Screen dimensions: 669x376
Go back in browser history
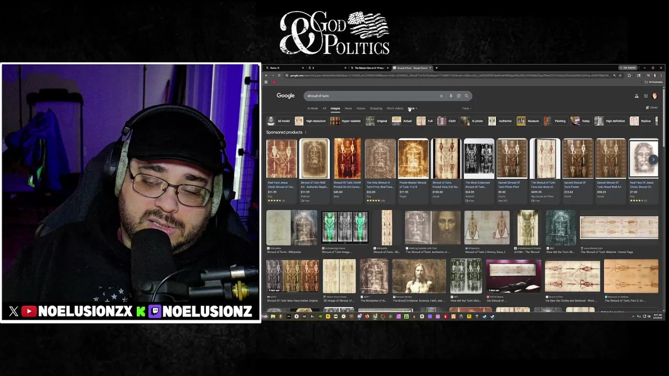coord(266,75)
